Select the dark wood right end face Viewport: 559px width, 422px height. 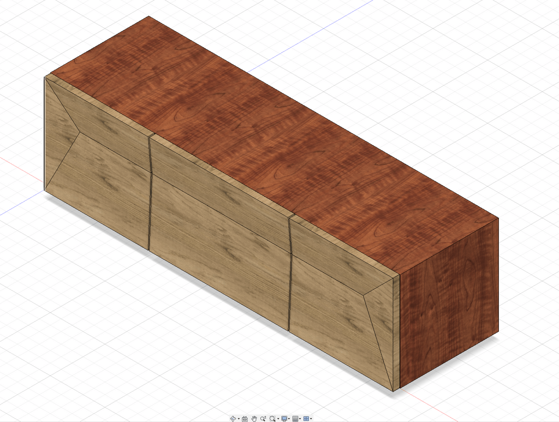pos(449,303)
